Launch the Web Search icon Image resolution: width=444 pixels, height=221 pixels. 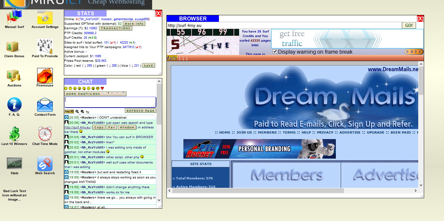pyautogui.click(x=45, y=163)
